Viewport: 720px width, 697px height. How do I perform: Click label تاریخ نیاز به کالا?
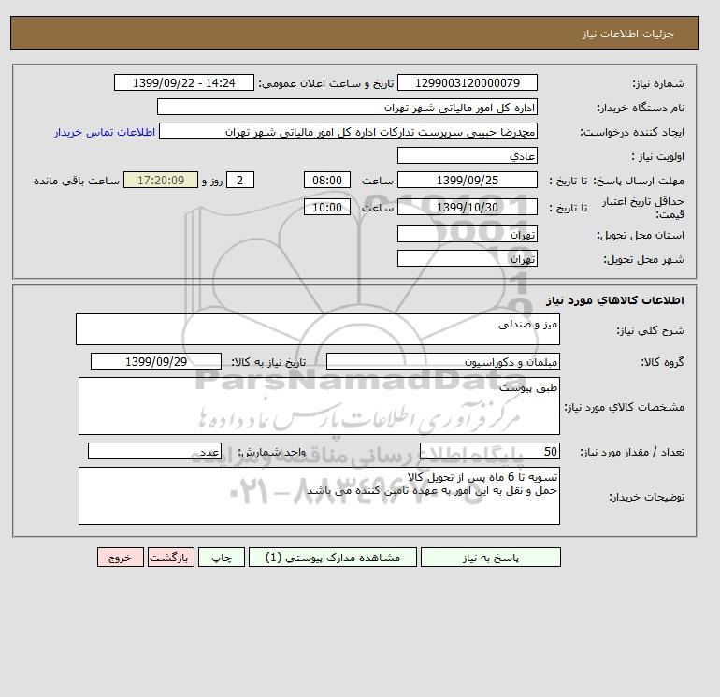click(268, 362)
